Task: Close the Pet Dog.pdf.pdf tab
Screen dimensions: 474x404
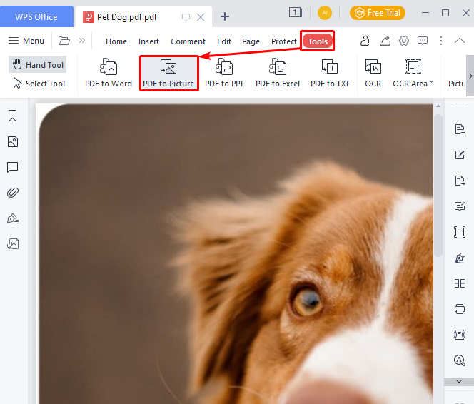Action: (201, 17)
